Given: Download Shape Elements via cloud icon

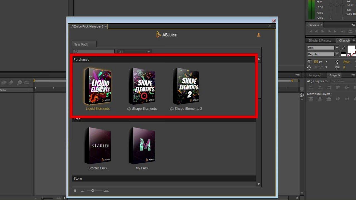Looking at the screenshot, I should (x=129, y=109).
